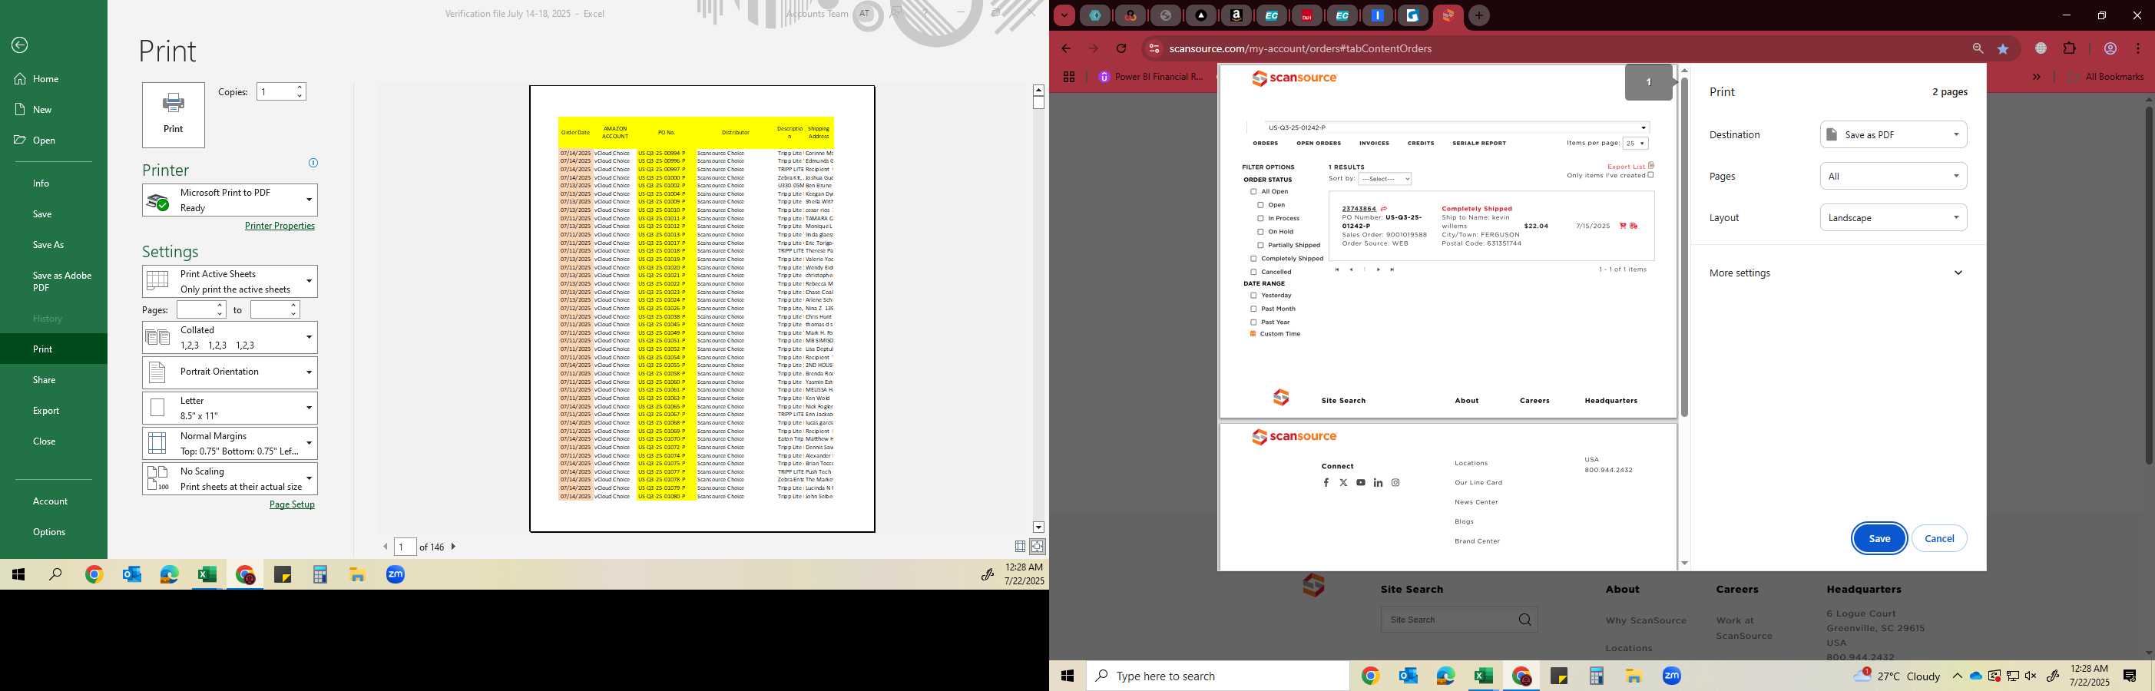The width and height of the screenshot is (2155, 691).
Task: Open Zoom from the taskbar beneath Excel
Action: [396, 575]
